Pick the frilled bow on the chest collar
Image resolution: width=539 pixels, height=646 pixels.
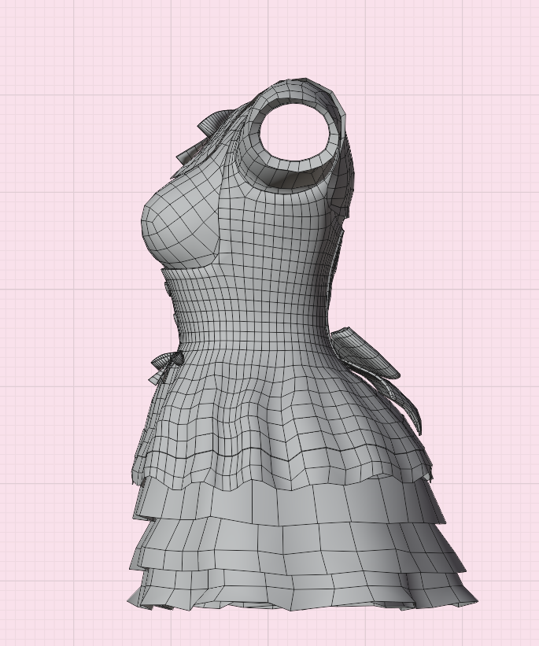(204, 138)
